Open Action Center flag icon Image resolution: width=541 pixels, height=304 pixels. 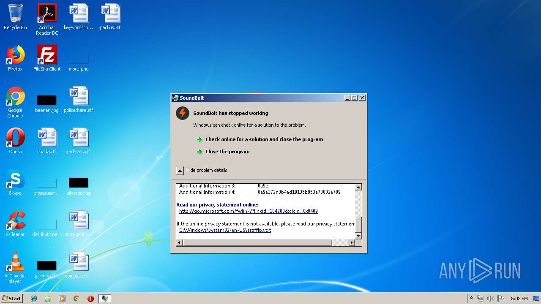pyautogui.click(x=500, y=299)
